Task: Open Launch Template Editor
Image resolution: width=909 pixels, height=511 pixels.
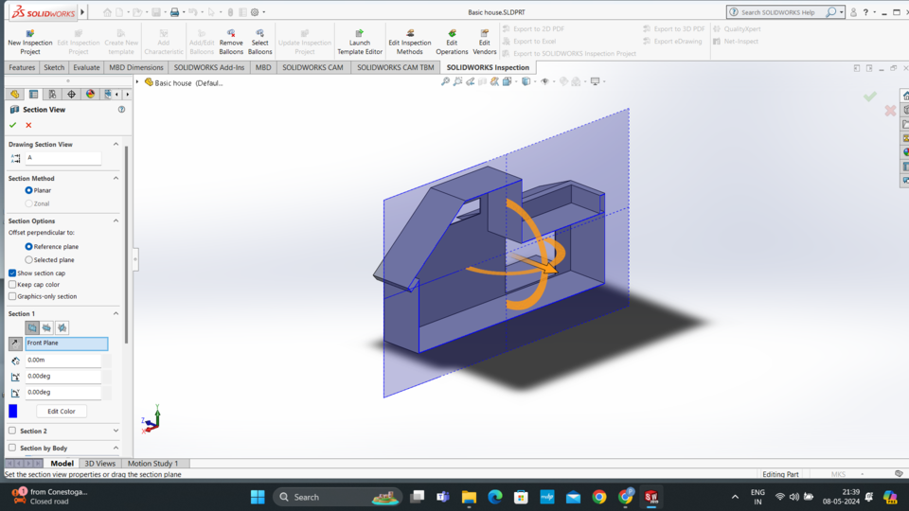Action: click(360, 34)
